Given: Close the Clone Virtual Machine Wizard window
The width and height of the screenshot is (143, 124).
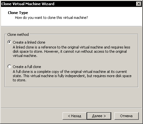Looking at the screenshot, I should coord(139,4).
